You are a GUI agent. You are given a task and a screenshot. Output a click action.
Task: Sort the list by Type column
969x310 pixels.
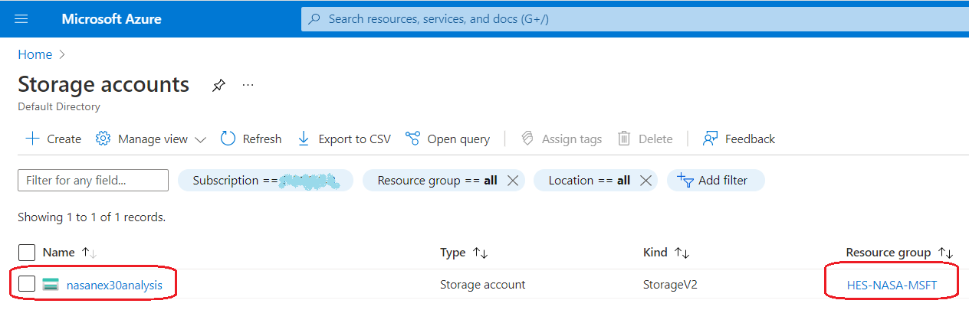click(465, 253)
